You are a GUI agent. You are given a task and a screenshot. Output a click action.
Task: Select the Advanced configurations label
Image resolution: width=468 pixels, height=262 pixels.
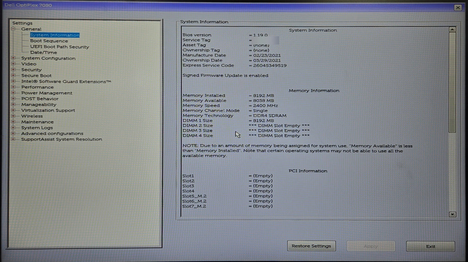(52, 134)
